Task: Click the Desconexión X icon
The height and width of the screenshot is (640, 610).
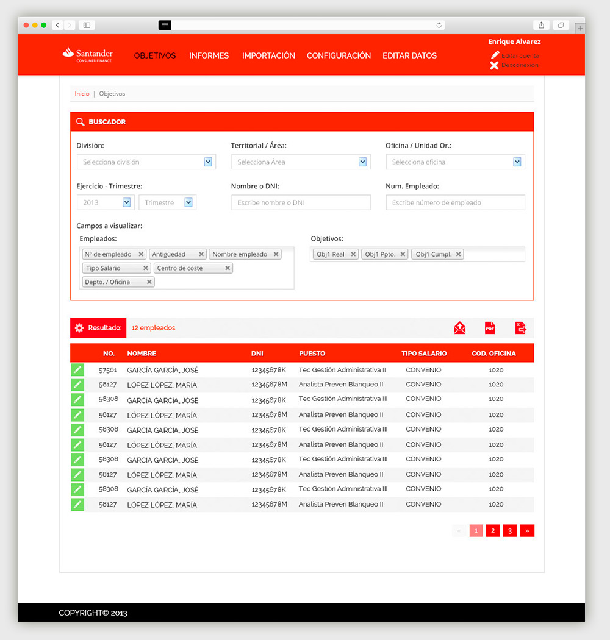Action: (494, 65)
